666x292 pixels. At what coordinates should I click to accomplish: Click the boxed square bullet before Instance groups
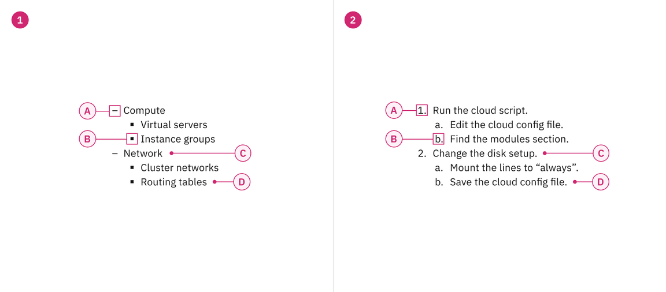[x=132, y=139]
